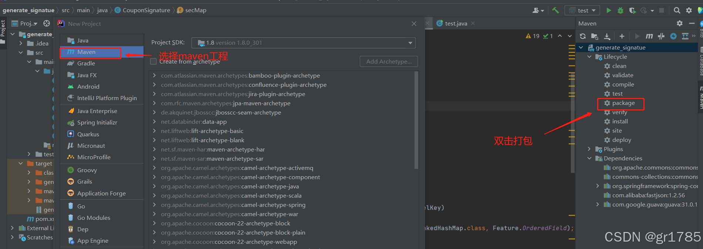Execute Maven goal 'm' icon
The image size is (703, 249).
[x=649, y=36]
